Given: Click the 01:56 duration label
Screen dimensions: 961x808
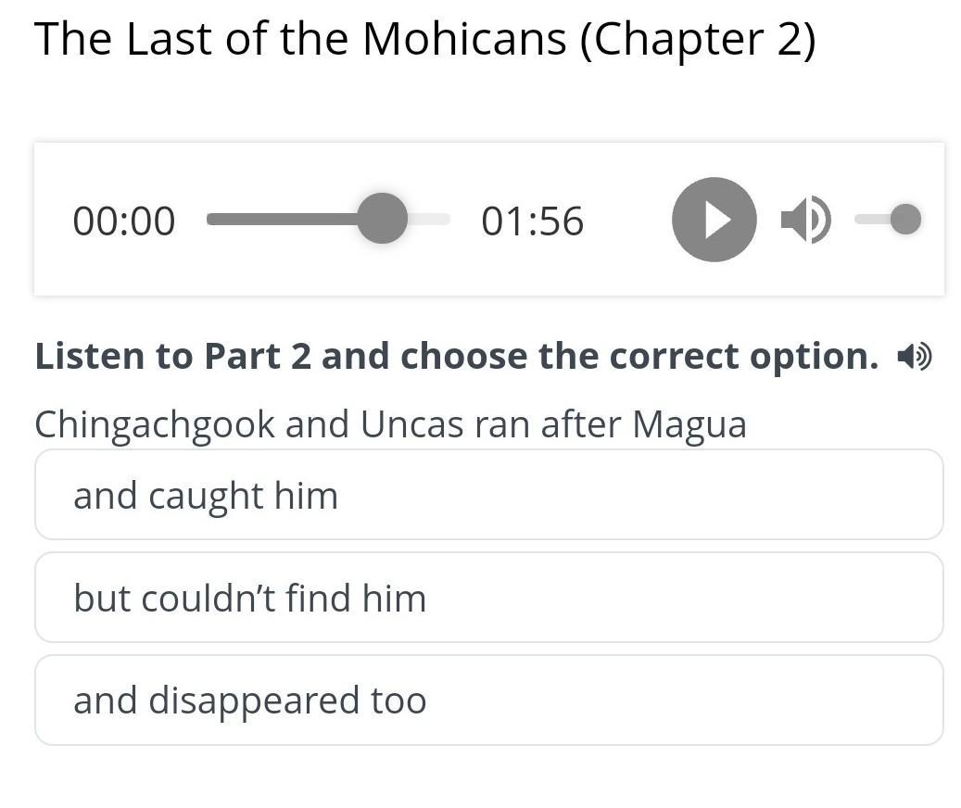Looking at the screenshot, I should [x=532, y=221].
